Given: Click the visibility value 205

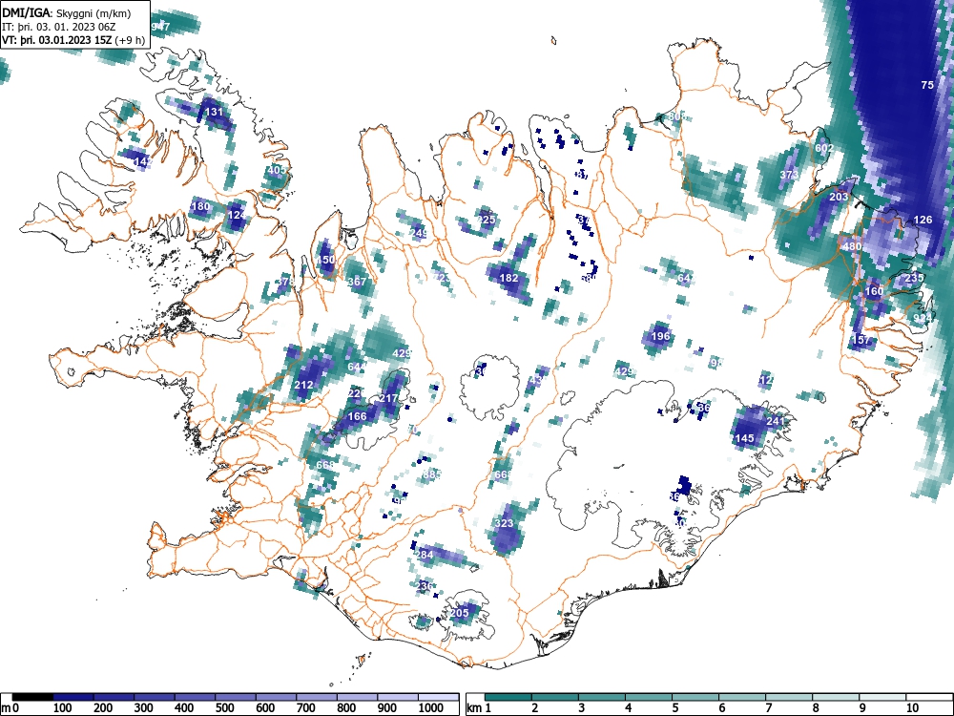Looking at the screenshot, I should pyautogui.click(x=460, y=613).
